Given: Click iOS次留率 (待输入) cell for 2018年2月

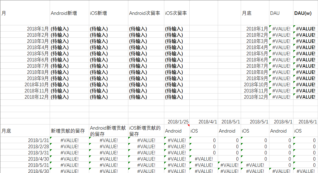Looking at the screenshot, I should pyautogui.click(x=177, y=35).
